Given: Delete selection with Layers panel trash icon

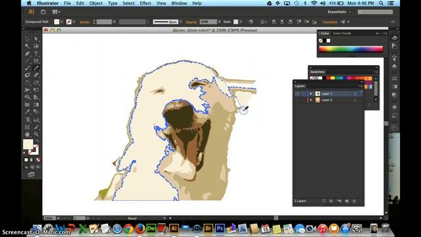Looking at the screenshot, I should (354, 201).
